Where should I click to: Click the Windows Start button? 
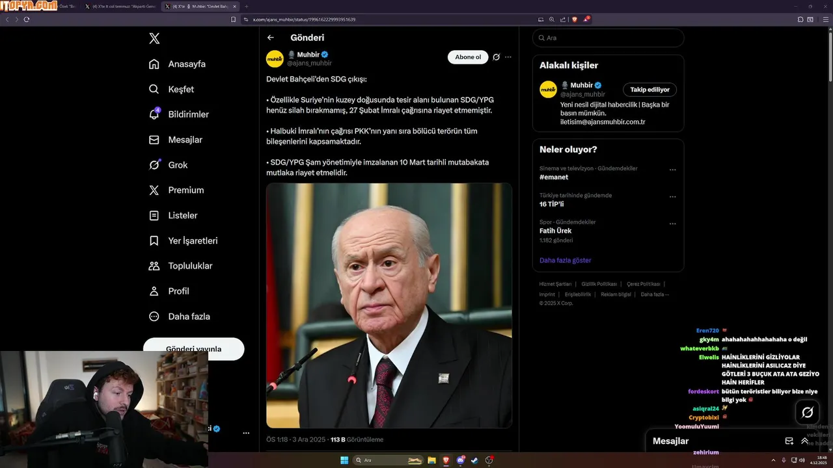coord(344,460)
